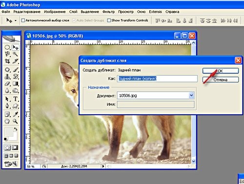Screen dimensions: 244x184
Task: Select the Brush tool
Action: click(x=16, y=70)
